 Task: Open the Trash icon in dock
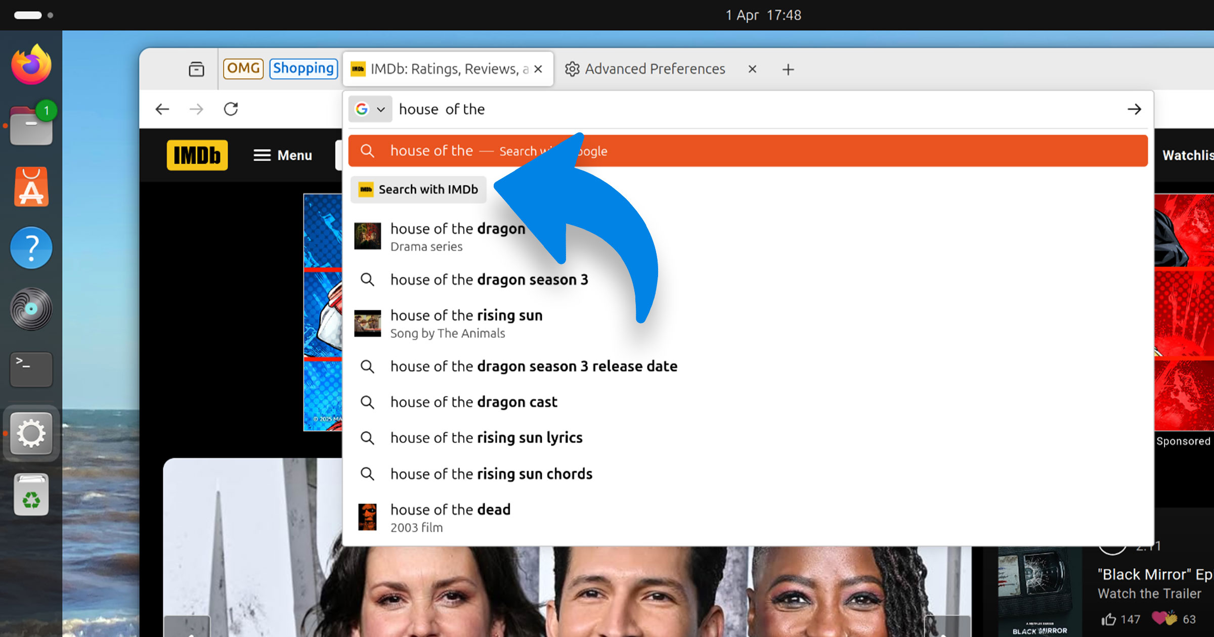pyautogui.click(x=31, y=494)
